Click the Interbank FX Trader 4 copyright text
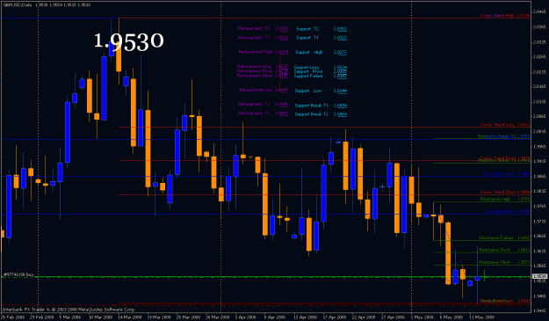 point(69,310)
